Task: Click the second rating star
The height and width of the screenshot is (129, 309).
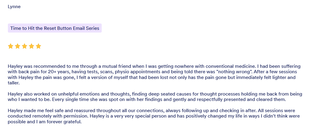Action: [18, 46]
